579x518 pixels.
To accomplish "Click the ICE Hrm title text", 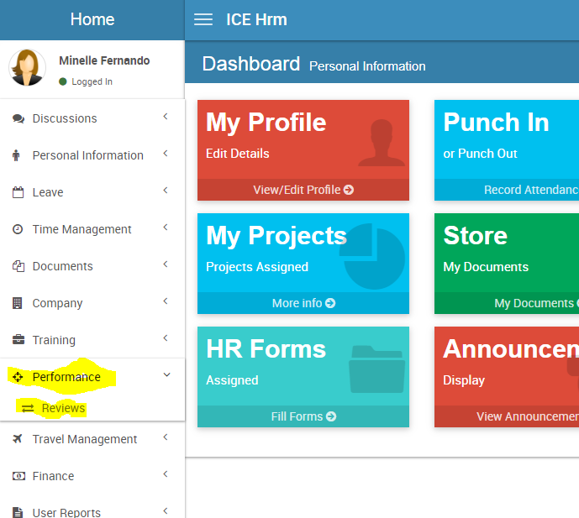I will click(256, 19).
